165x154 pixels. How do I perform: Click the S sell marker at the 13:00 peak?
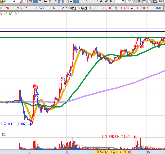click(x=79, y=47)
